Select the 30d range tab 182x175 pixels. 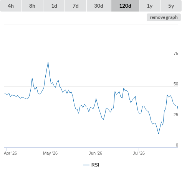click(x=99, y=6)
